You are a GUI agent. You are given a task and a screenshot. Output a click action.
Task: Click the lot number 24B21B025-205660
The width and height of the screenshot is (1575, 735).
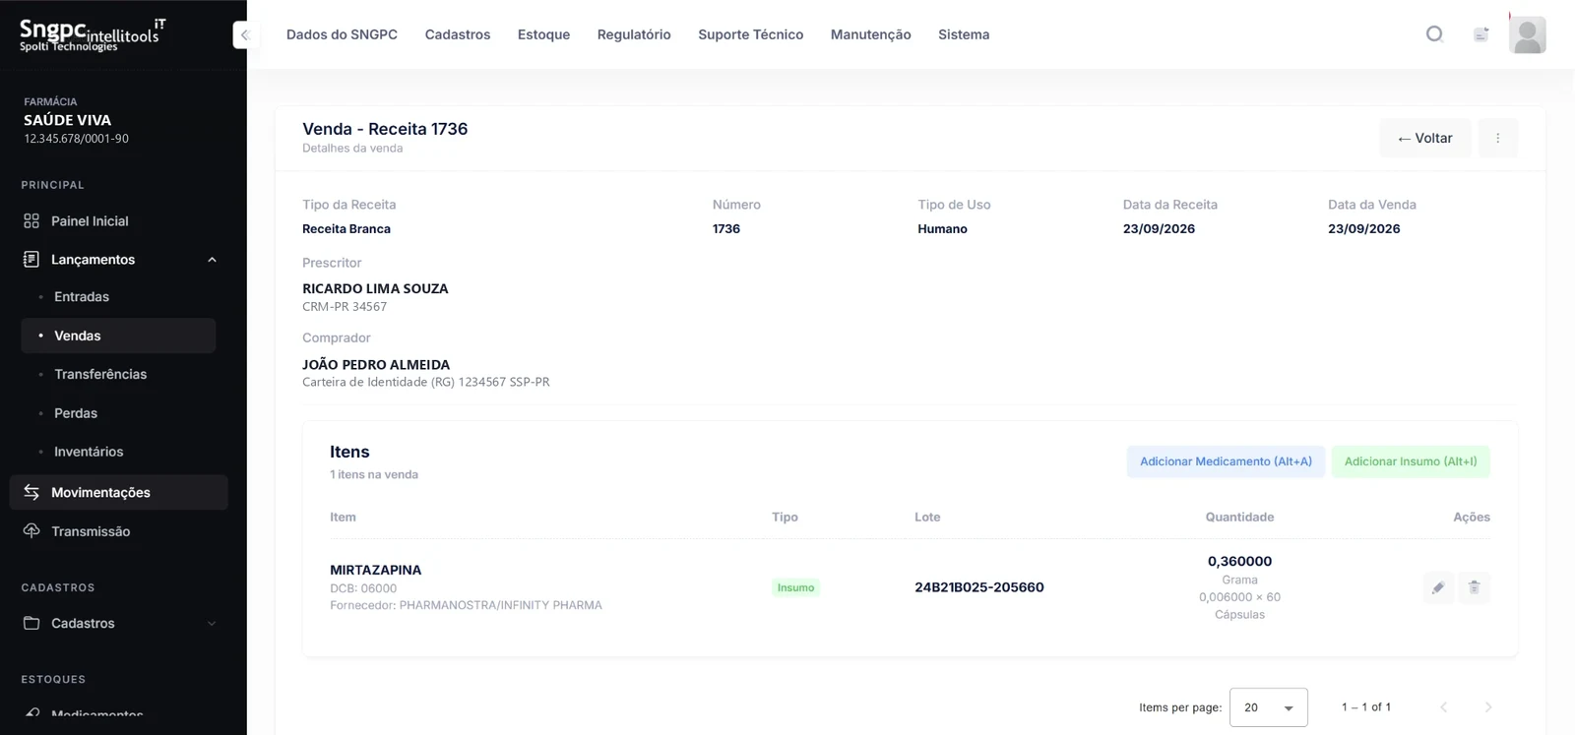[979, 587]
